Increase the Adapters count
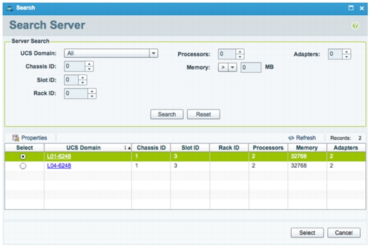This screenshot has height=247, width=380. click(347, 52)
